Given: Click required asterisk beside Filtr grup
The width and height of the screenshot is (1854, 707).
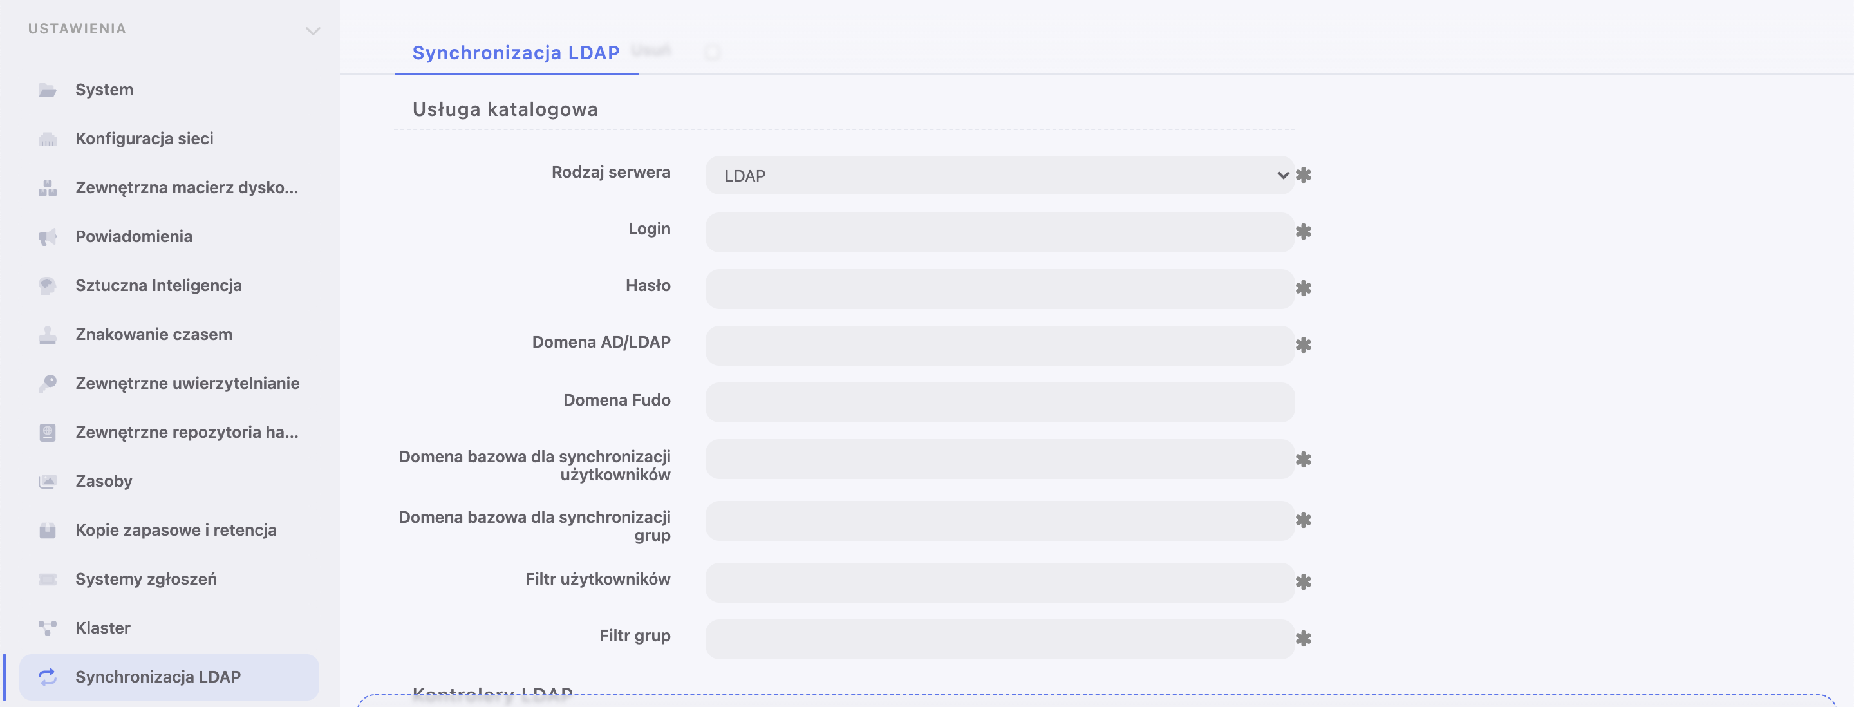Looking at the screenshot, I should (x=1303, y=639).
